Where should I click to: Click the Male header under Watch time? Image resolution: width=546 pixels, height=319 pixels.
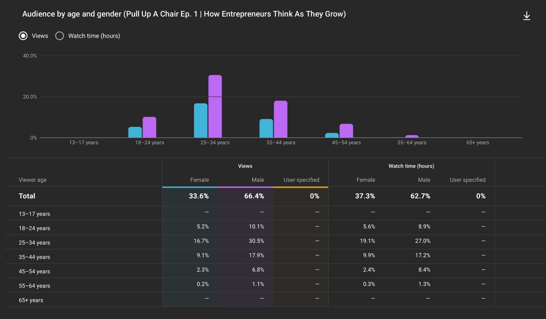pyautogui.click(x=424, y=180)
